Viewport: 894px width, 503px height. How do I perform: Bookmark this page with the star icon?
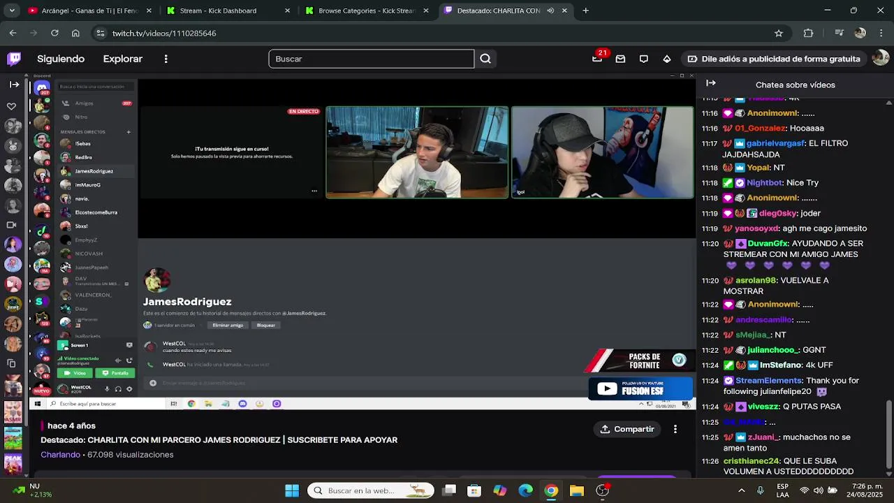[x=779, y=33]
